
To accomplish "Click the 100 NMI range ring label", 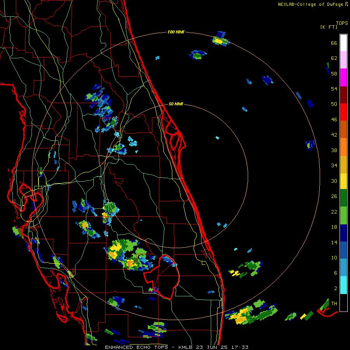I will [x=176, y=32].
